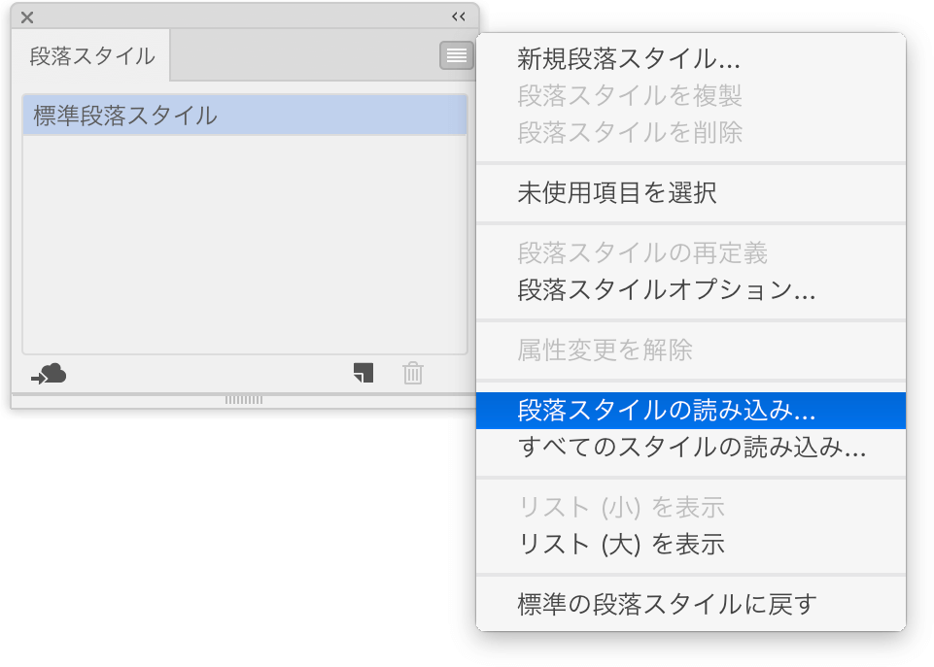This screenshot has height=667, width=934.
Task: Close the 段落スタイル panel with X
Action: (27, 17)
